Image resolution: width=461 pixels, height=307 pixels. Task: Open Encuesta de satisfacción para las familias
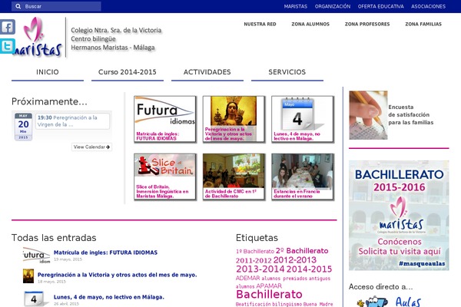point(411,115)
